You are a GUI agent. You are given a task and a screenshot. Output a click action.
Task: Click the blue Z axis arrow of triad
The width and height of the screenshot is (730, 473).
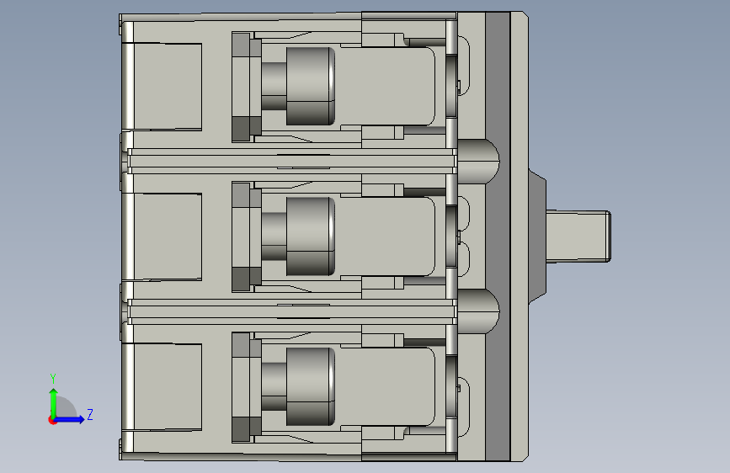pyautogui.click(x=70, y=419)
